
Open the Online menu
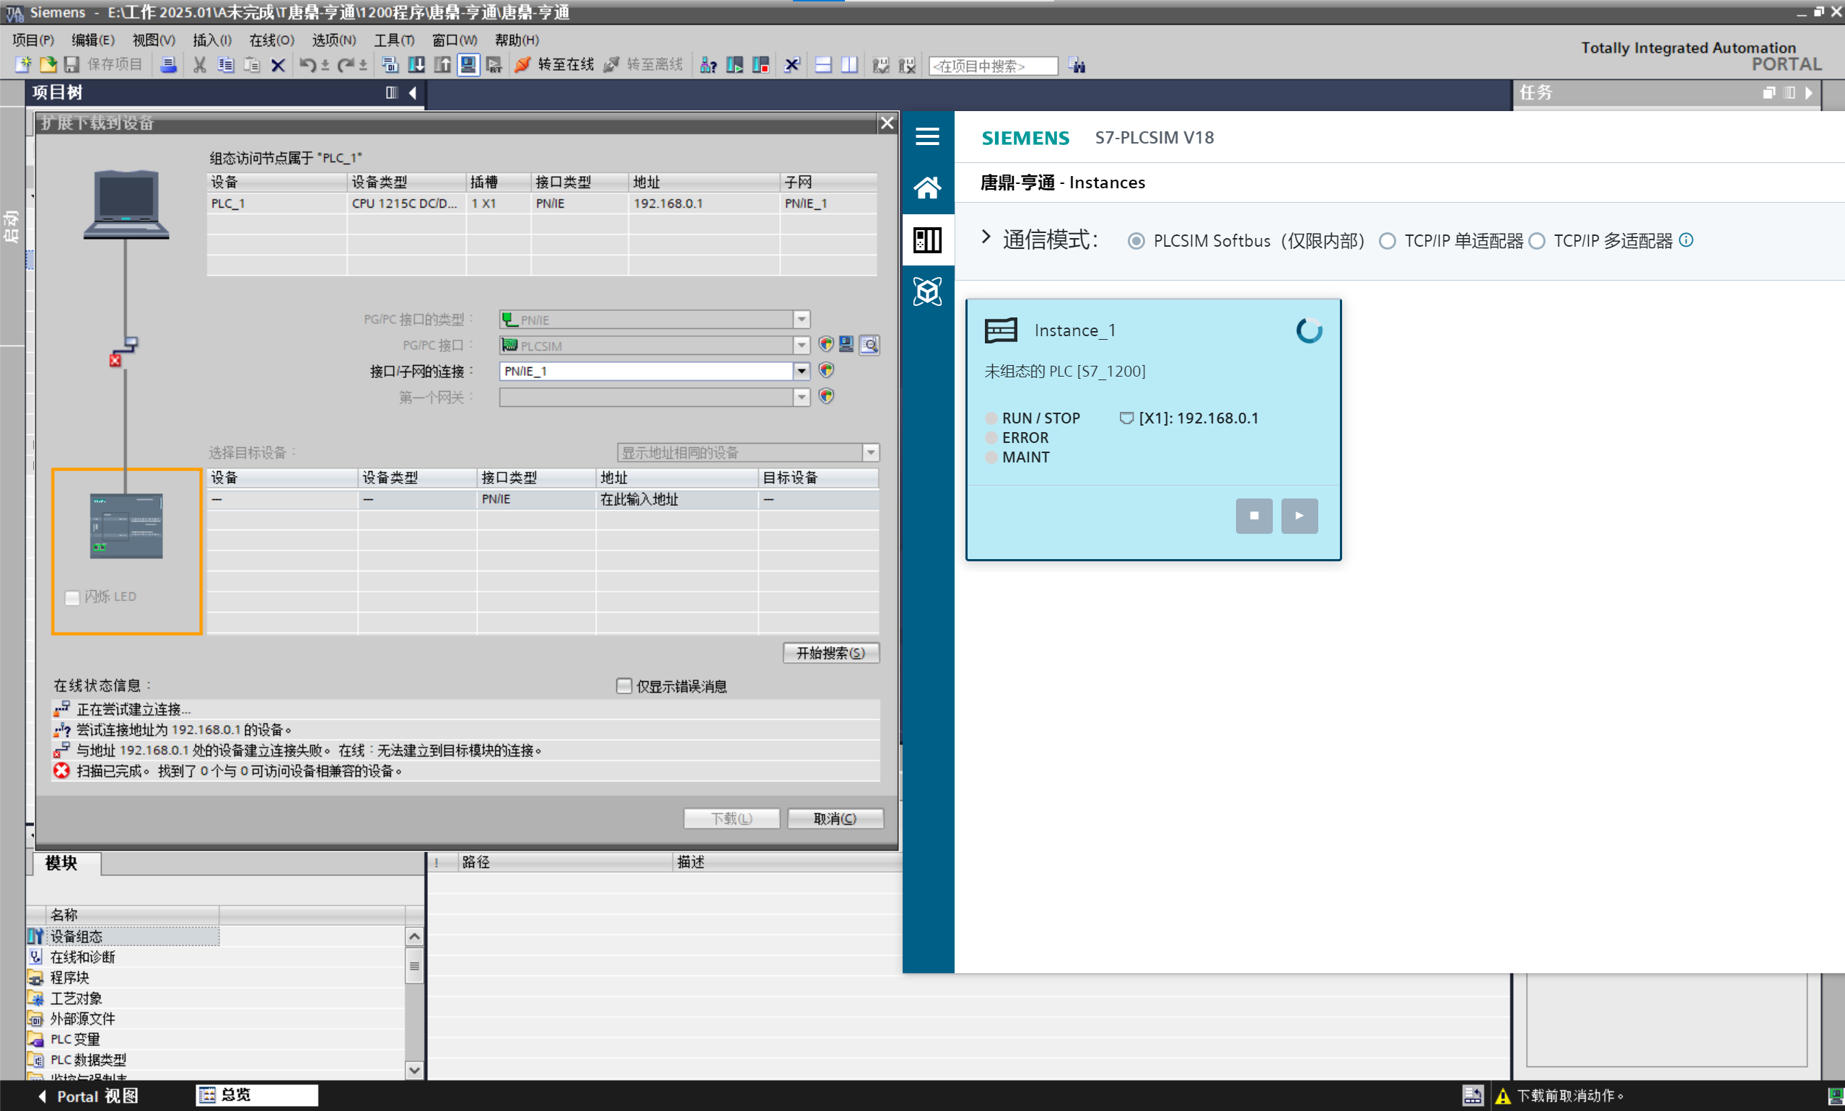pos(271,40)
